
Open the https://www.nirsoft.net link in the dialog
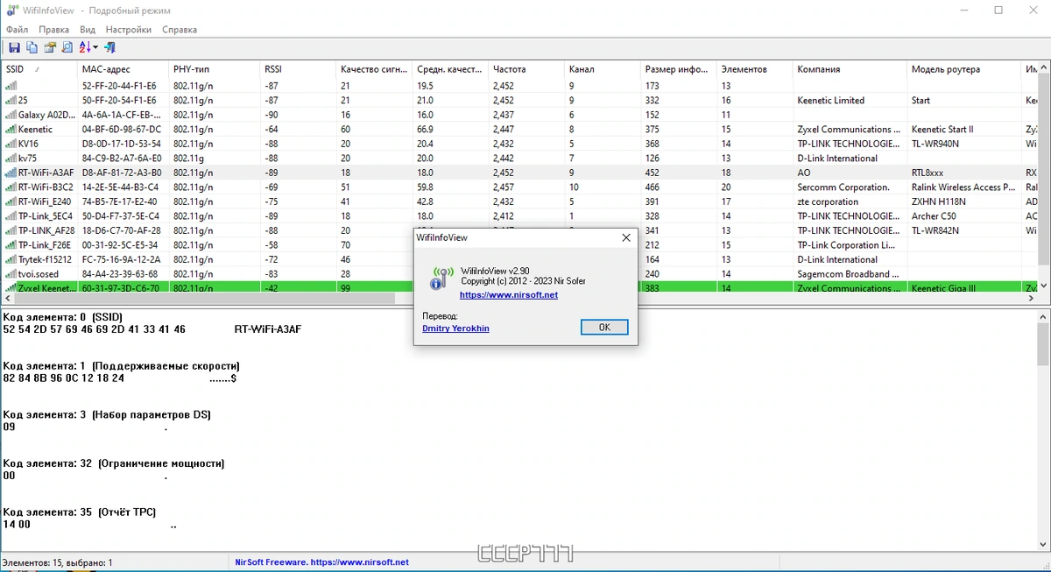[509, 295]
